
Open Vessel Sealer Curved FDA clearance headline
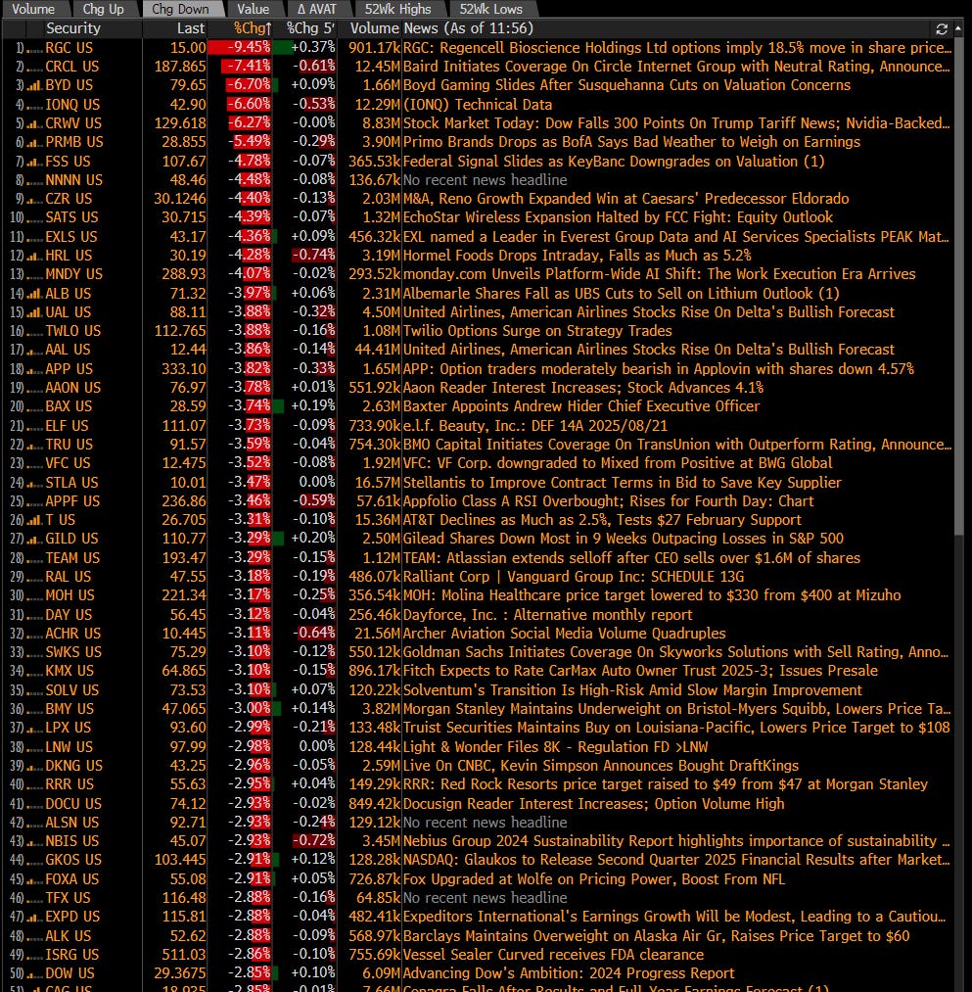tap(553, 955)
